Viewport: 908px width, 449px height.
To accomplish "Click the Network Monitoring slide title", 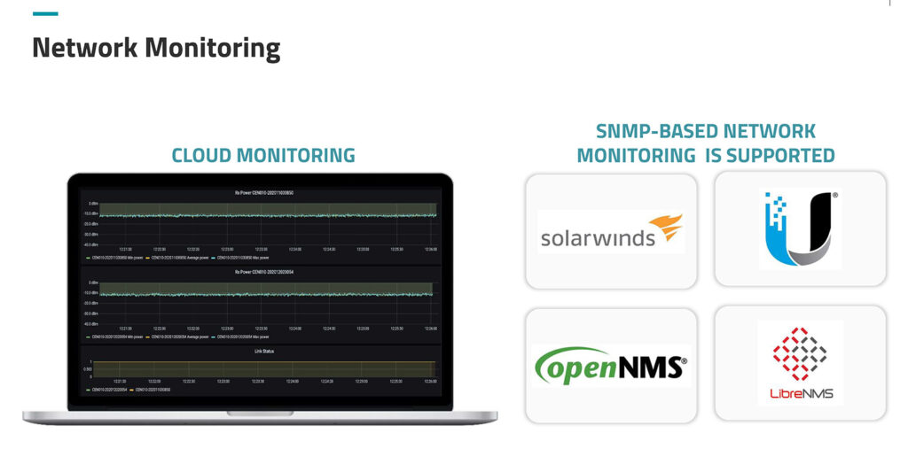I will pos(156,48).
